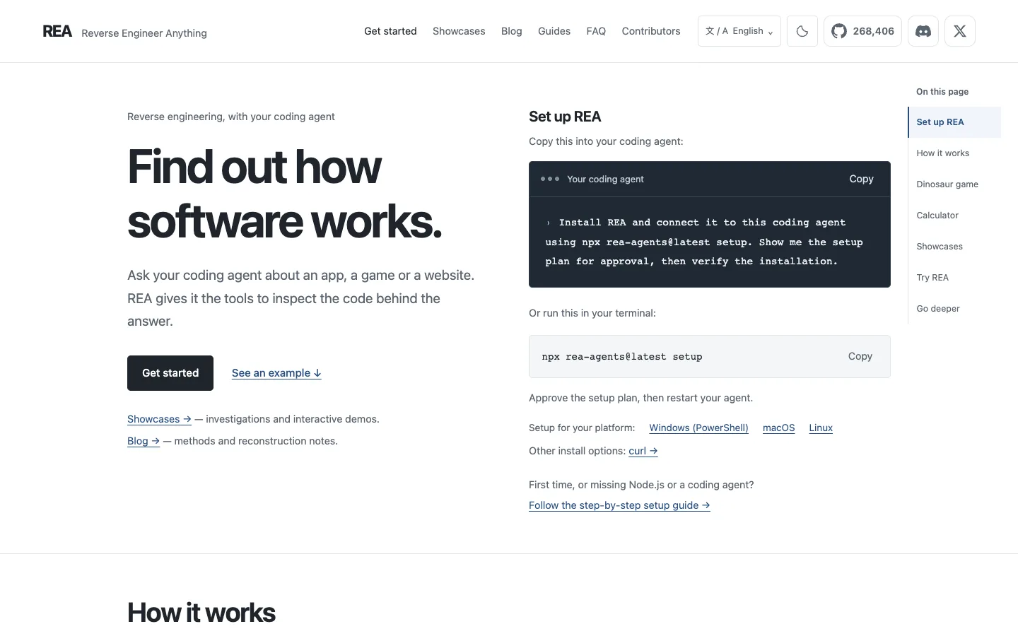
Task: Toggle dark mode with moon icon
Action: (802, 31)
